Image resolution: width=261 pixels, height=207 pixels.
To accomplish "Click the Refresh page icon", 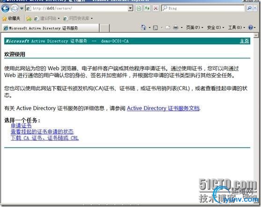I will (147, 8).
